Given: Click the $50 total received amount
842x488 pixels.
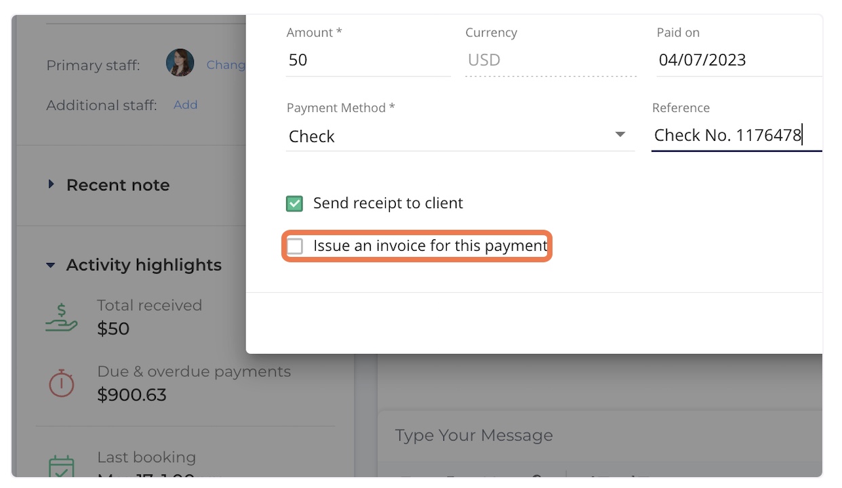Looking at the screenshot, I should click(x=113, y=329).
